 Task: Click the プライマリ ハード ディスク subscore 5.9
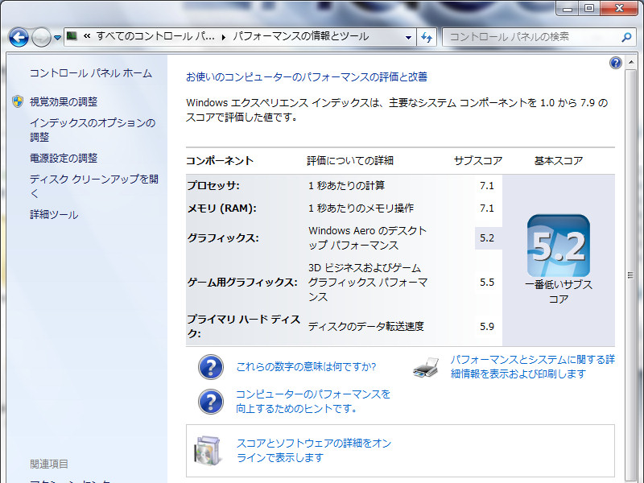[x=487, y=327]
